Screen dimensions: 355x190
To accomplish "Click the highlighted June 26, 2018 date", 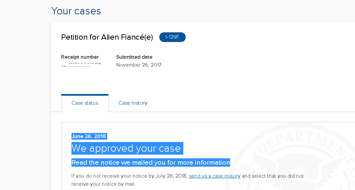I will coord(88,136).
